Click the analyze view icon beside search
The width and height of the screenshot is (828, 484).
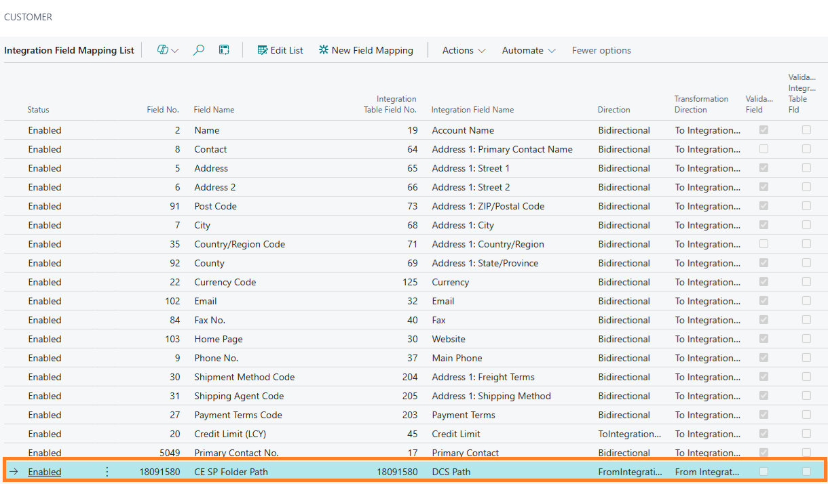coord(224,50)
